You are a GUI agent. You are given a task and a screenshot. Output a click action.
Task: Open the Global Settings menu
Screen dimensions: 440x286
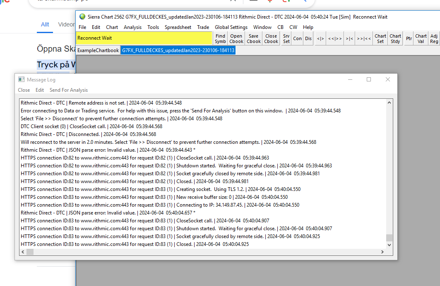click(x=231, y=27)
